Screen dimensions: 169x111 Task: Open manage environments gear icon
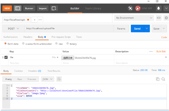[x=166, y=18]
